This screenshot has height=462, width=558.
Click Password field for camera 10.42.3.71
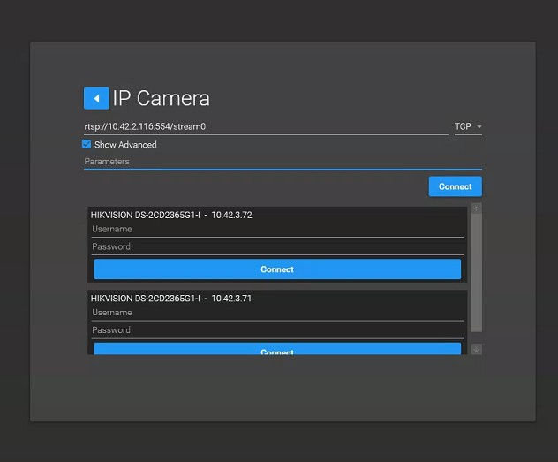pos(277,330)
